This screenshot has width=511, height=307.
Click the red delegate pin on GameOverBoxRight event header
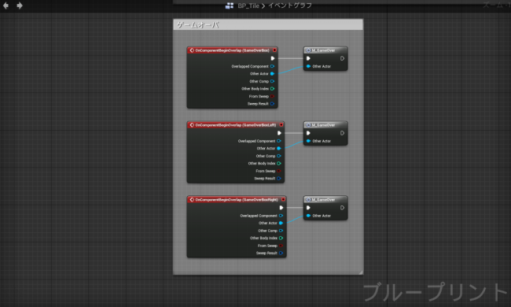coord(283,200)
